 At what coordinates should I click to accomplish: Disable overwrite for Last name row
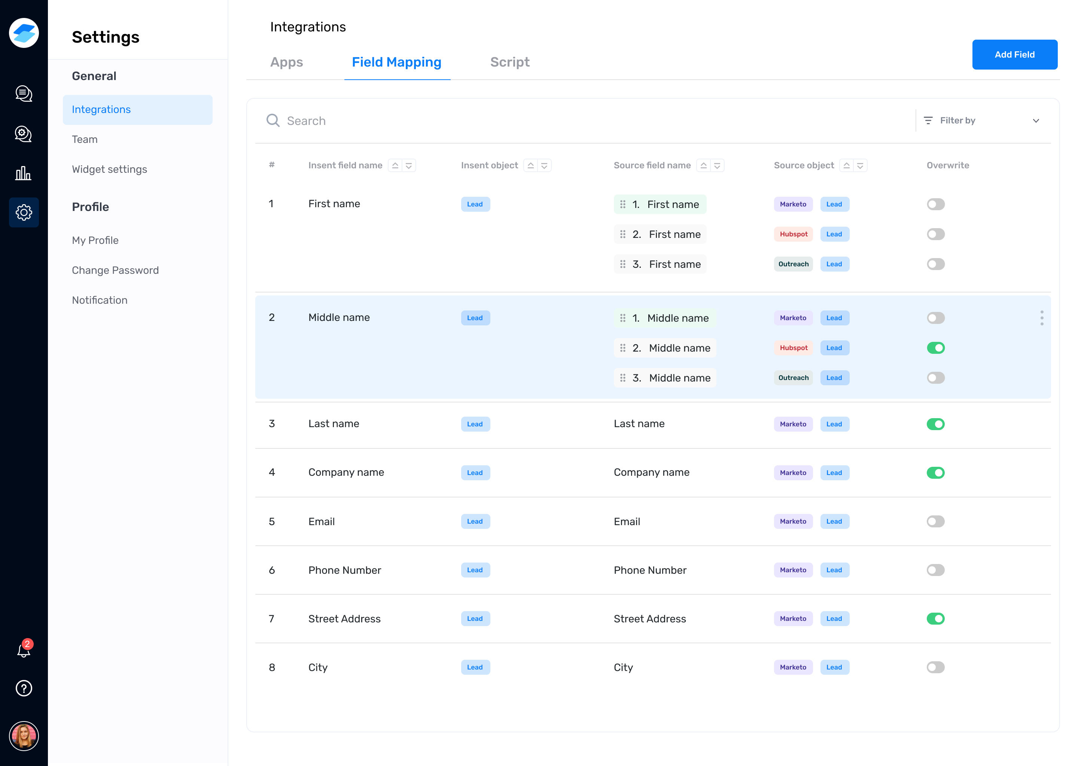pyautogui.click(x=935, y=424)
